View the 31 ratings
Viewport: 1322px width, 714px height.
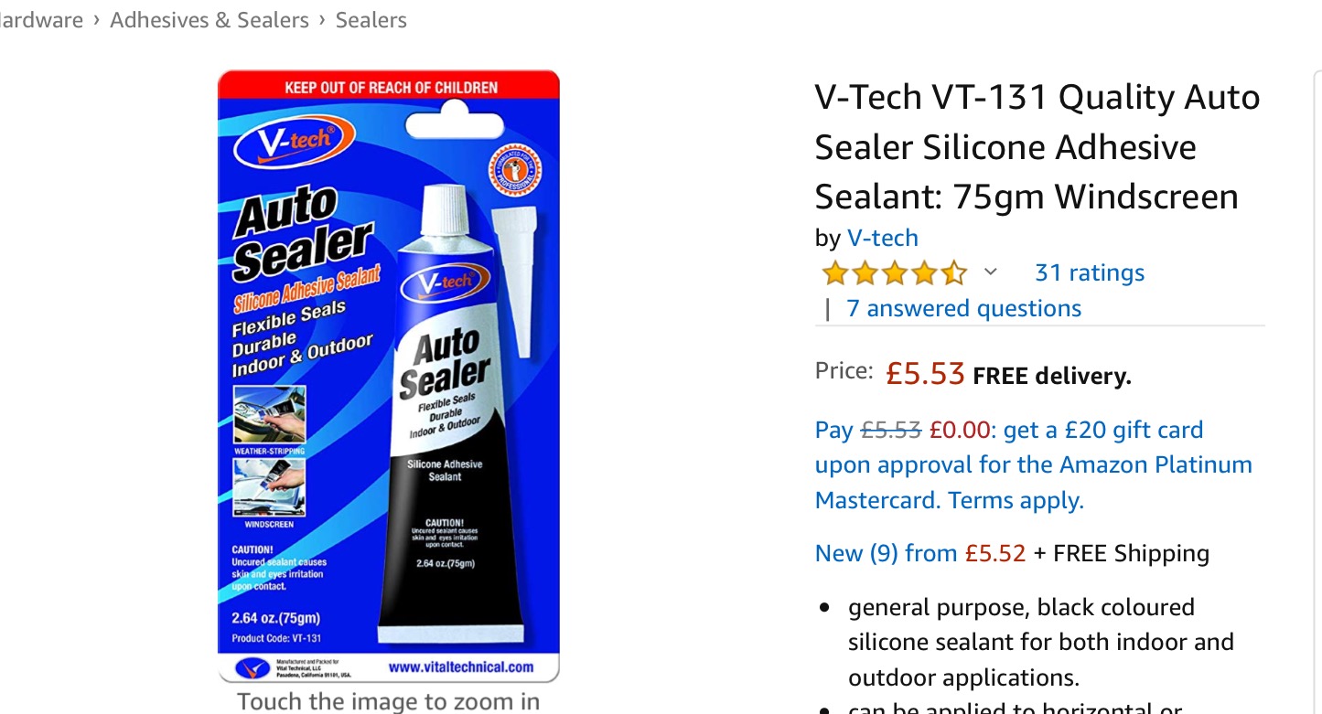click(x=1089, y=273)
